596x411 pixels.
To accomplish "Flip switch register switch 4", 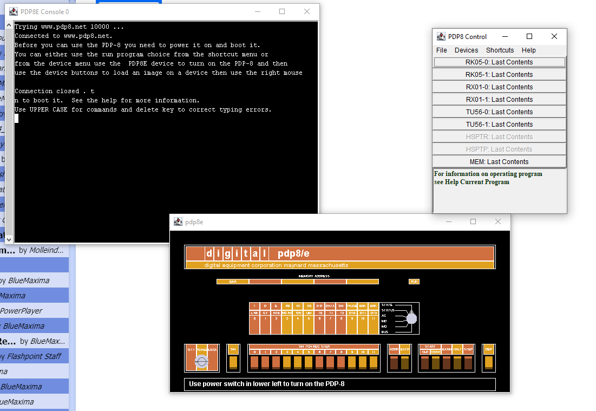I will (x=298, y=362).
